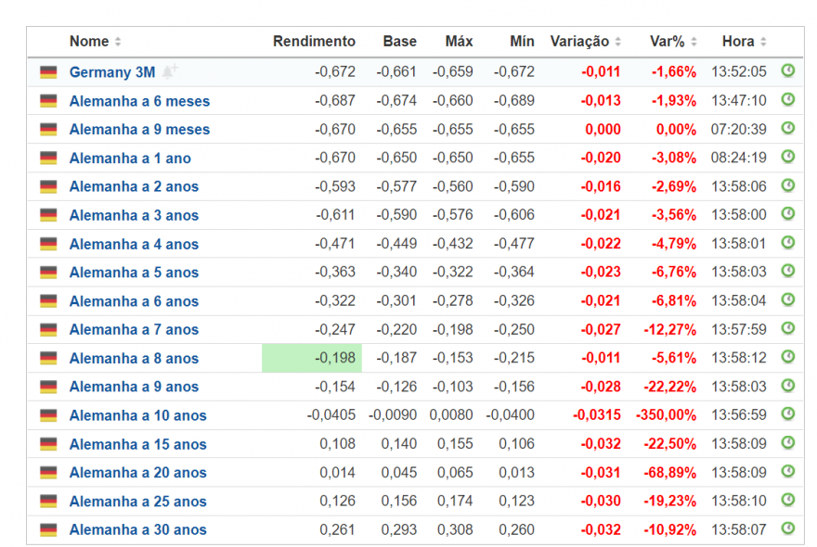Open Alemanha a 30 anos link
817x547 pixels.
[x=138, y=529]
